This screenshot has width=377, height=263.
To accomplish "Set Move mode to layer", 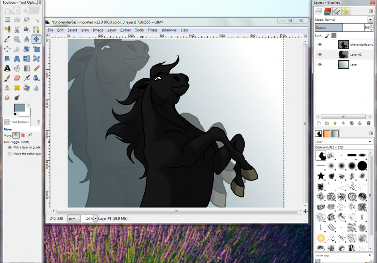I will [x=16, y=135].
